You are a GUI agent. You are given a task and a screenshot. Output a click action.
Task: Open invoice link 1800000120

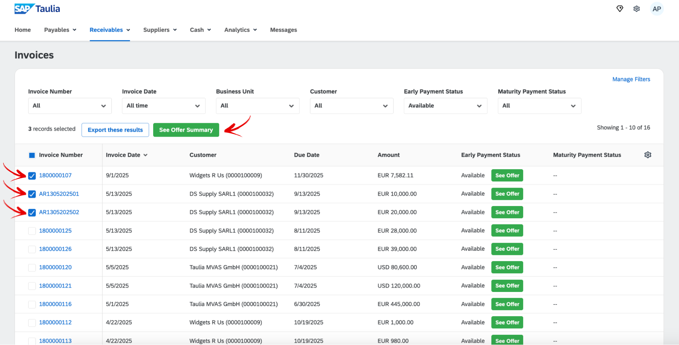click(55, 267)
